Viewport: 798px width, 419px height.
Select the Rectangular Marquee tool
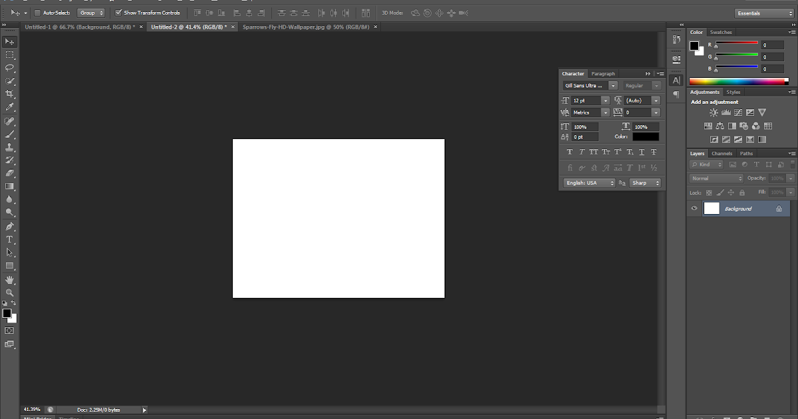[x=10, y=55]
